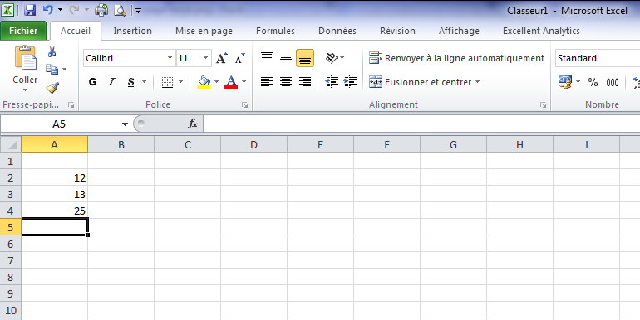Click the Redo arrow icon
Screen dimensions: 640x320
[74, 10]
